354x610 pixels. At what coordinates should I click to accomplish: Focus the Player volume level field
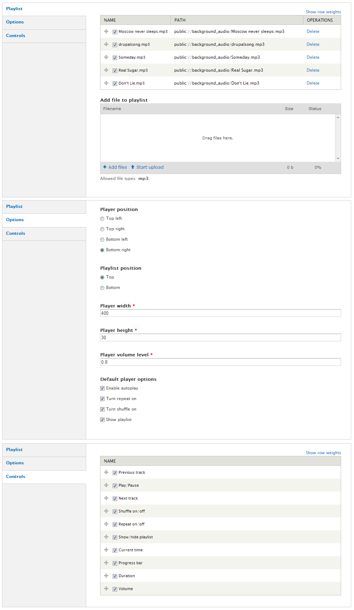click(220, 362)
